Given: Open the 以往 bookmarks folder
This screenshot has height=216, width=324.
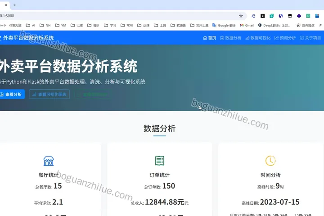Looking at the screenshot, I should (x=76, y=25).
